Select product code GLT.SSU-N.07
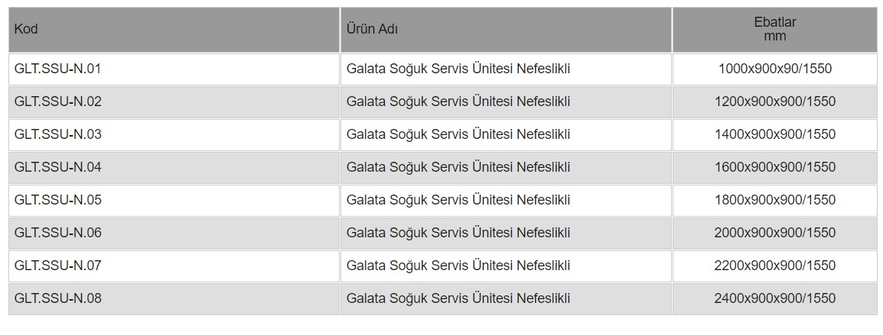883x335 pixels. 57,266
